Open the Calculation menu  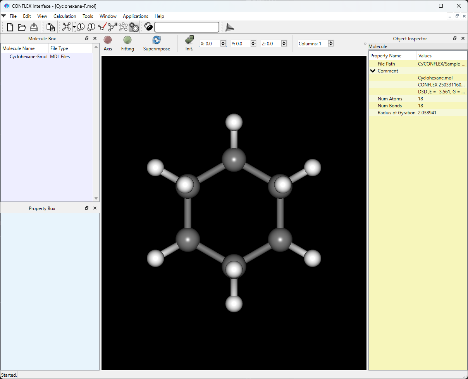click(65, 16)
